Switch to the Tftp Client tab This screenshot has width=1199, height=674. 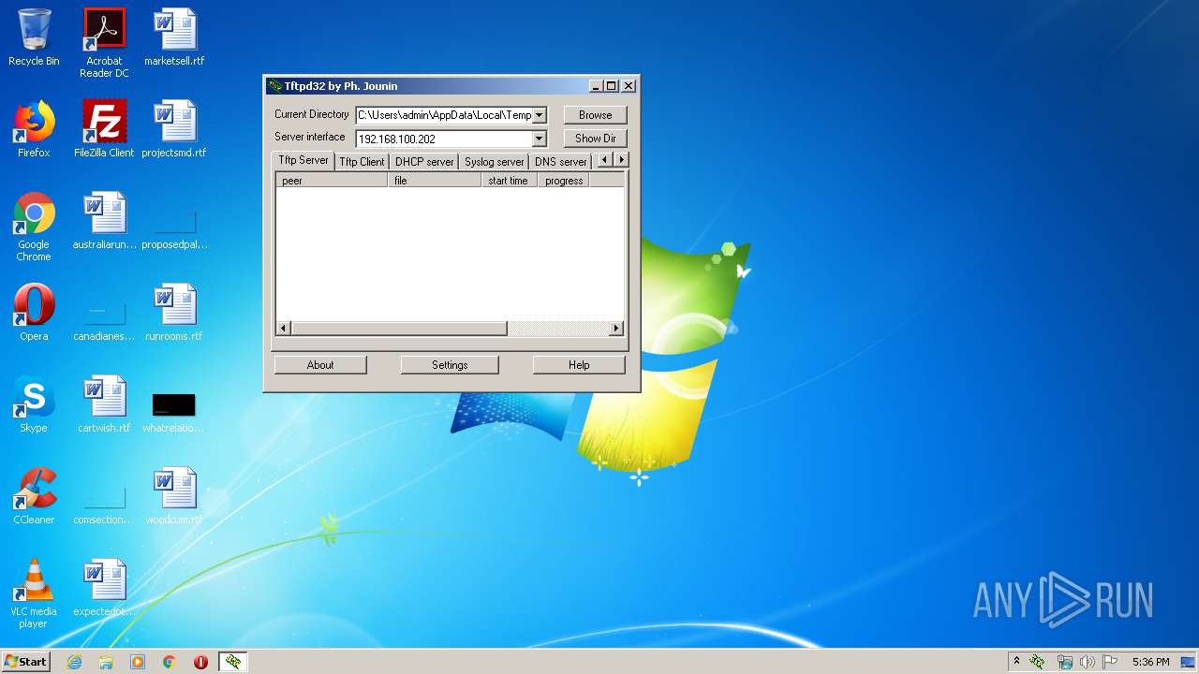pos(362,162)
